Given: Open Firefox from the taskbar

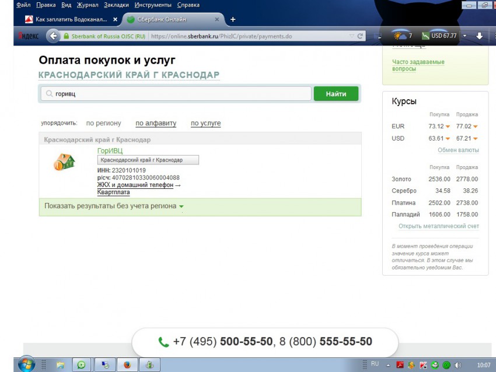Looking at the screenshot, I should (x=127, y=365).
